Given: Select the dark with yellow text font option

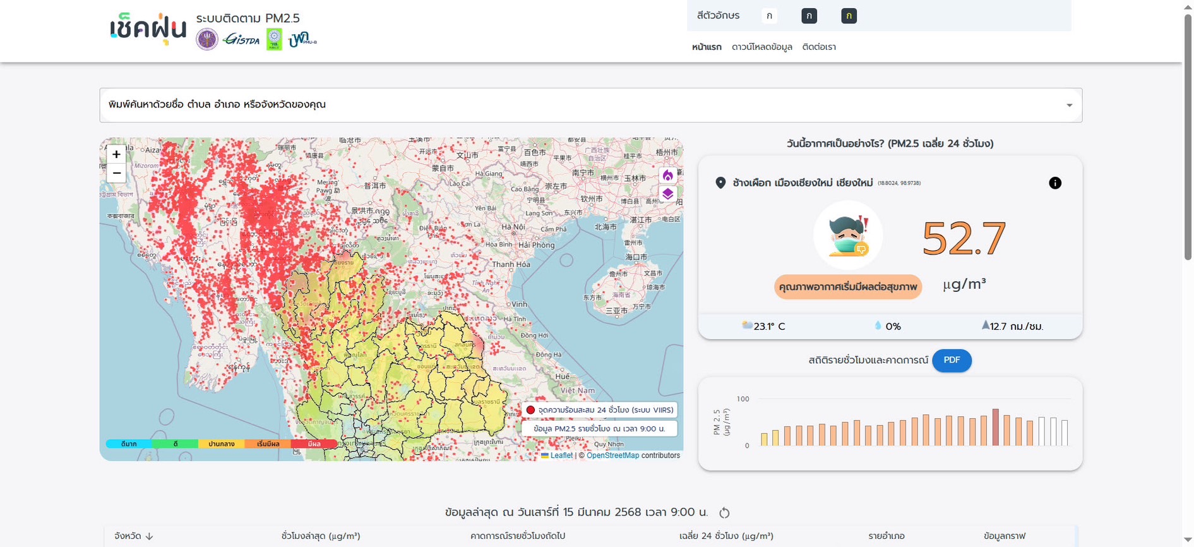Looking at the screenshot, I should 849,16.
